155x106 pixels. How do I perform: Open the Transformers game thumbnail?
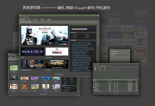pyautogui.click(x=57, y=64)
